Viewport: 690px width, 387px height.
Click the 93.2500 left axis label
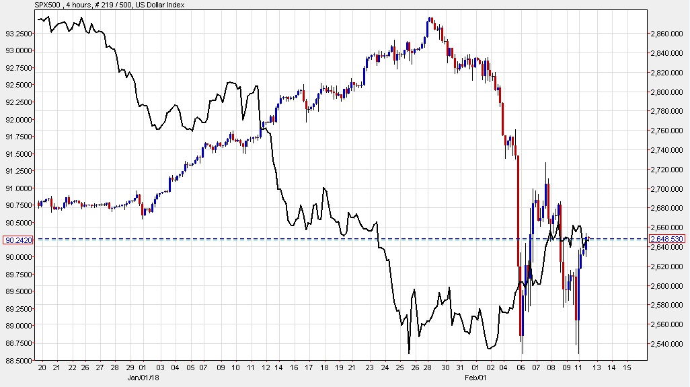[x=19, y=34]
